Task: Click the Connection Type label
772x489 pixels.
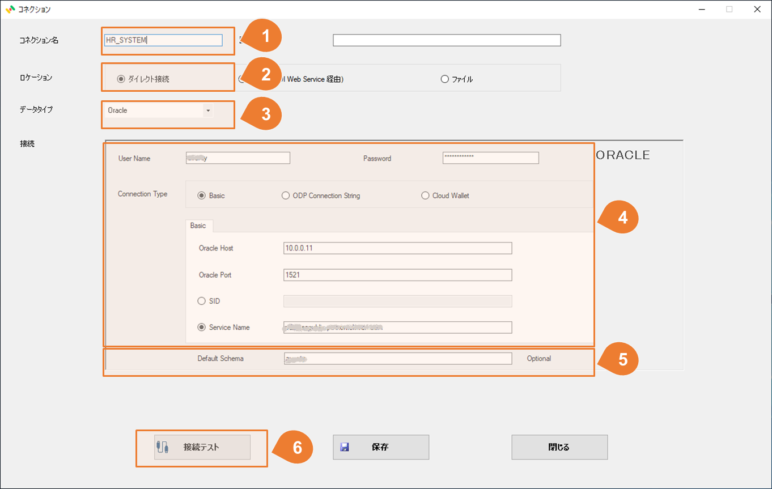Action: pyautogui.click(x=143, y=194)
